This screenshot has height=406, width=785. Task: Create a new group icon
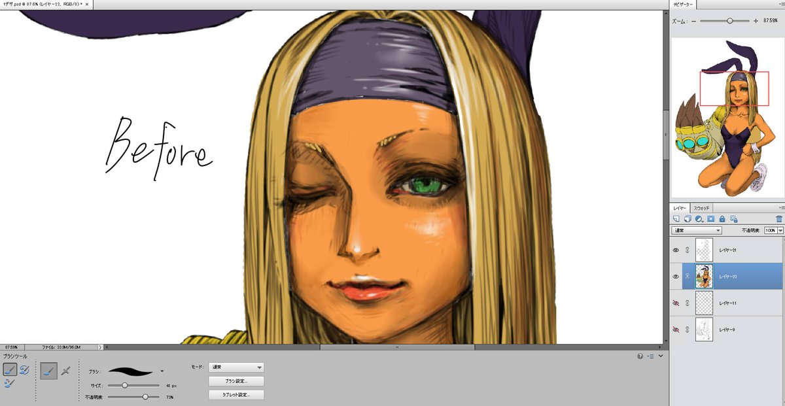pyautogui.click(x=688, y=219)
